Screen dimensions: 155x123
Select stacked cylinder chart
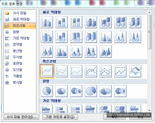coord(61,37)
